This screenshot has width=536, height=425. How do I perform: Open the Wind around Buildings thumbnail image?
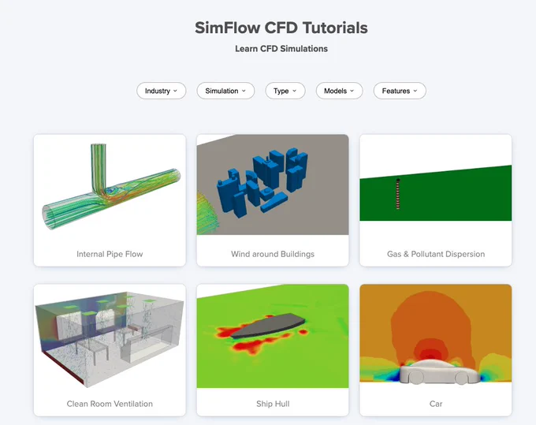click(x=273, y=185)
